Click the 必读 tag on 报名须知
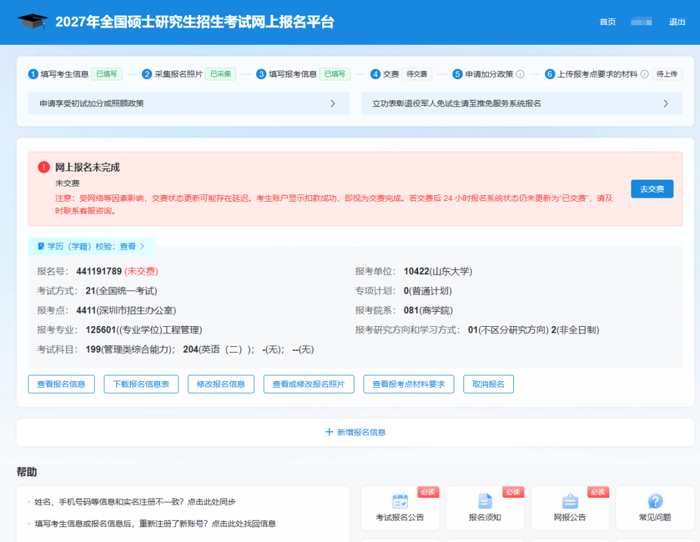 point(513,491)
